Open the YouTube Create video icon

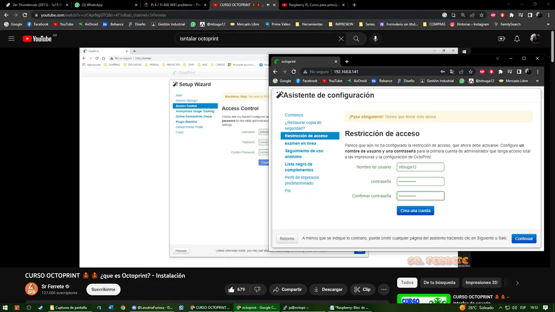502,39
